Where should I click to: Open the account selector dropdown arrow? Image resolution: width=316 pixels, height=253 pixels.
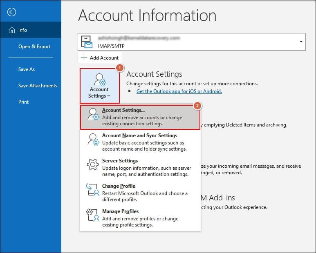coord(301,42)
